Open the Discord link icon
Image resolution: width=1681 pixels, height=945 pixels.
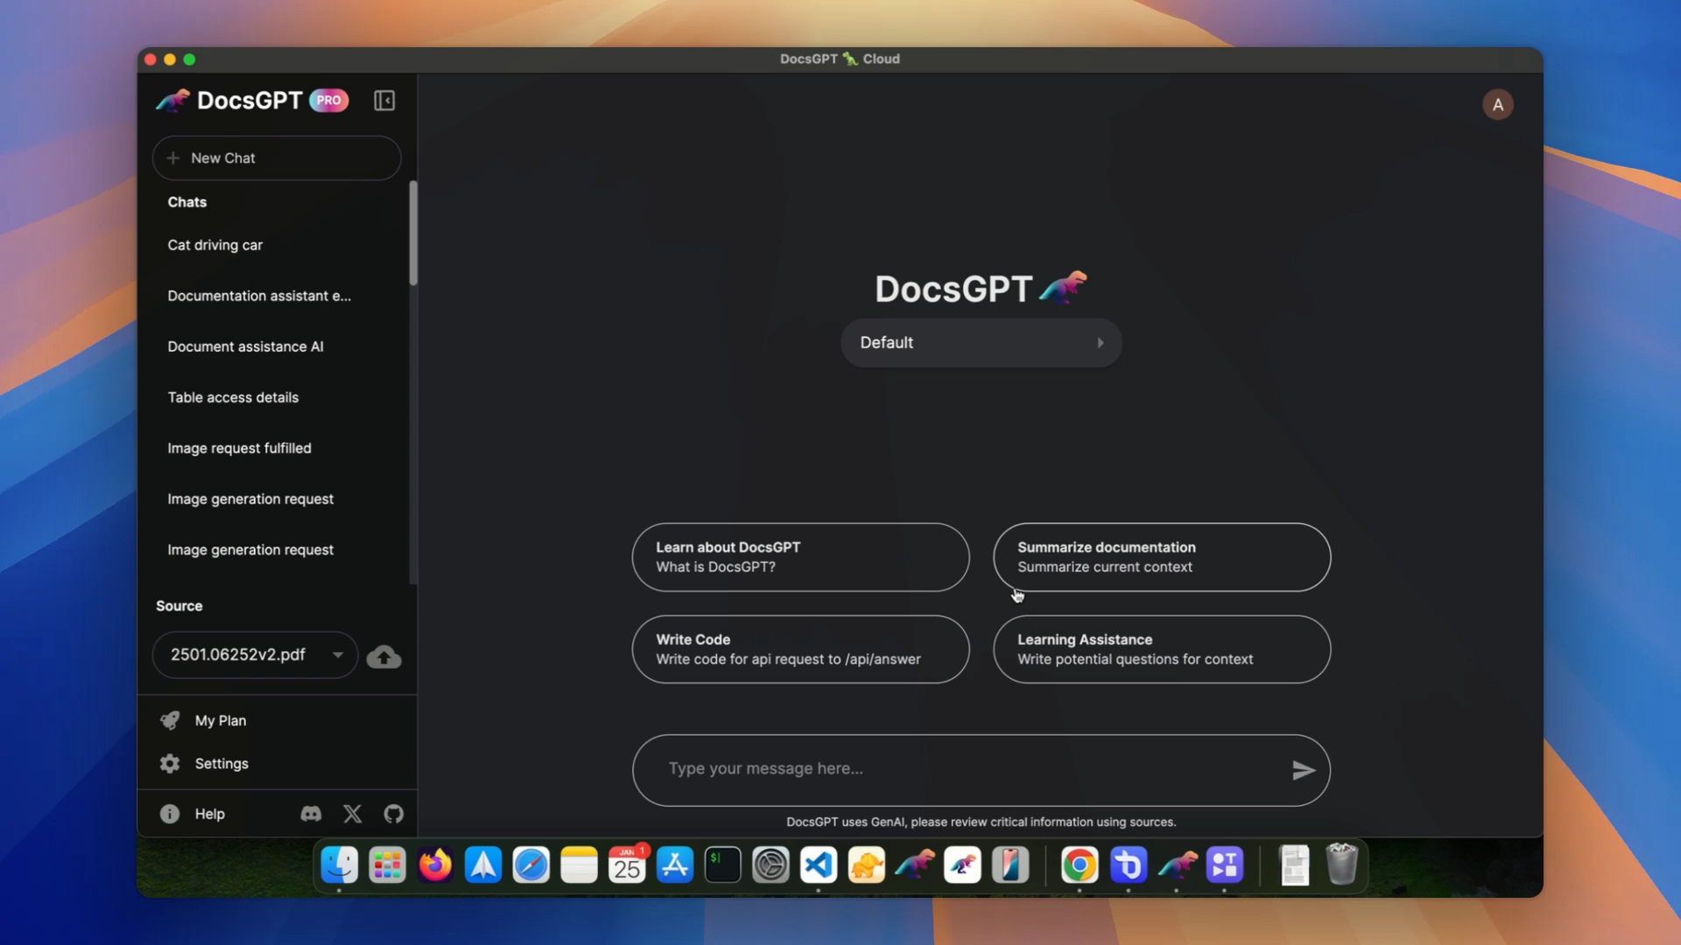point(311,814)
